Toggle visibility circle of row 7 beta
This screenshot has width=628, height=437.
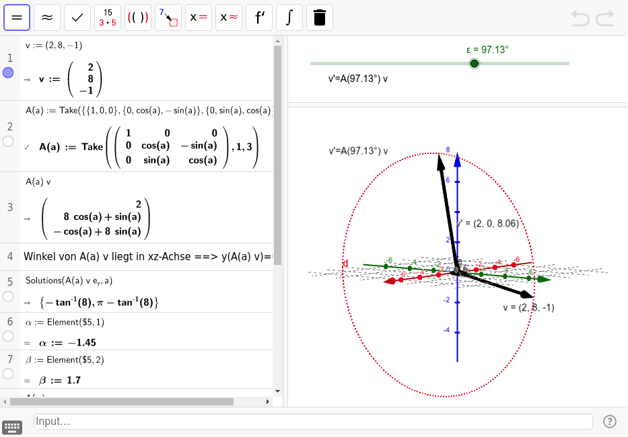point(8,374)
